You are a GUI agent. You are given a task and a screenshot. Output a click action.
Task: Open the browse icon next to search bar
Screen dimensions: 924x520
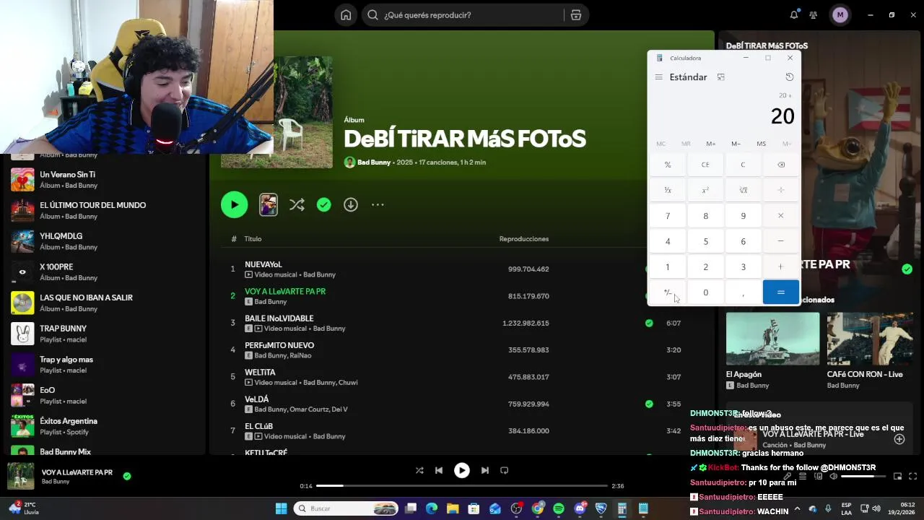coord(575,15)
